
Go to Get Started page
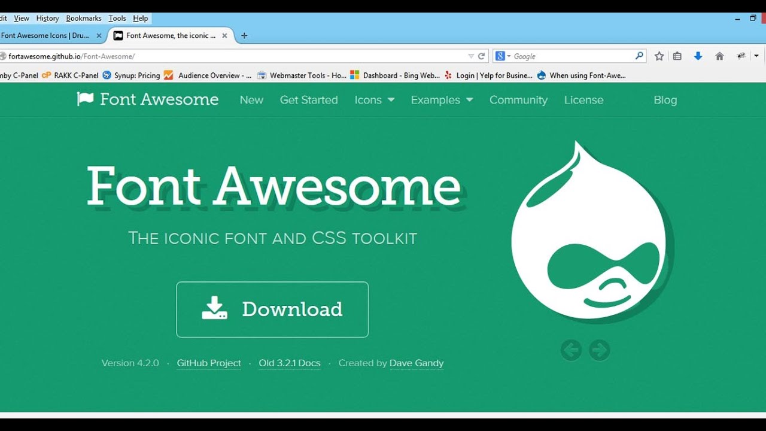[x=309, y=100]
